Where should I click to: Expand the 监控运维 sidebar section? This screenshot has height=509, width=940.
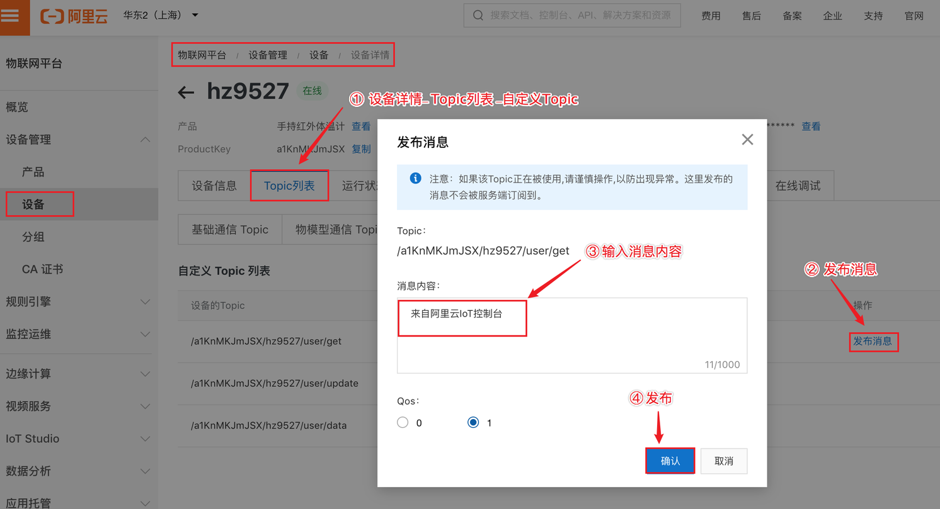coord(79,334)
